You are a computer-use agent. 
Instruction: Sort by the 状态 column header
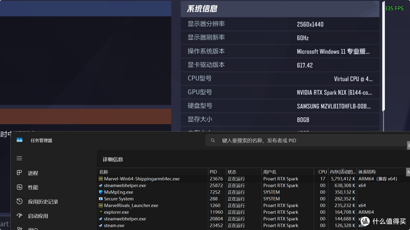point(244,172)
